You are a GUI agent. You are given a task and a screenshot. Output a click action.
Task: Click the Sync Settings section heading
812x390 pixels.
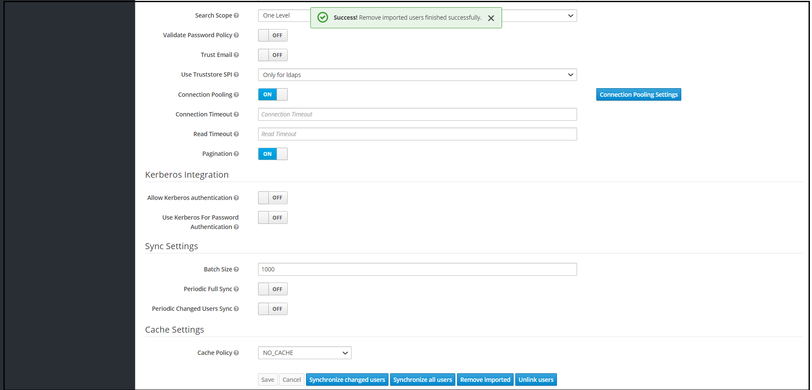coord(171,246)
